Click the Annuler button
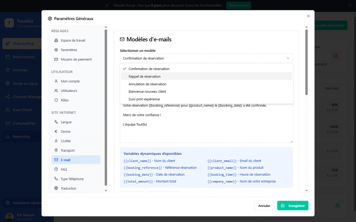 point(264,206)
